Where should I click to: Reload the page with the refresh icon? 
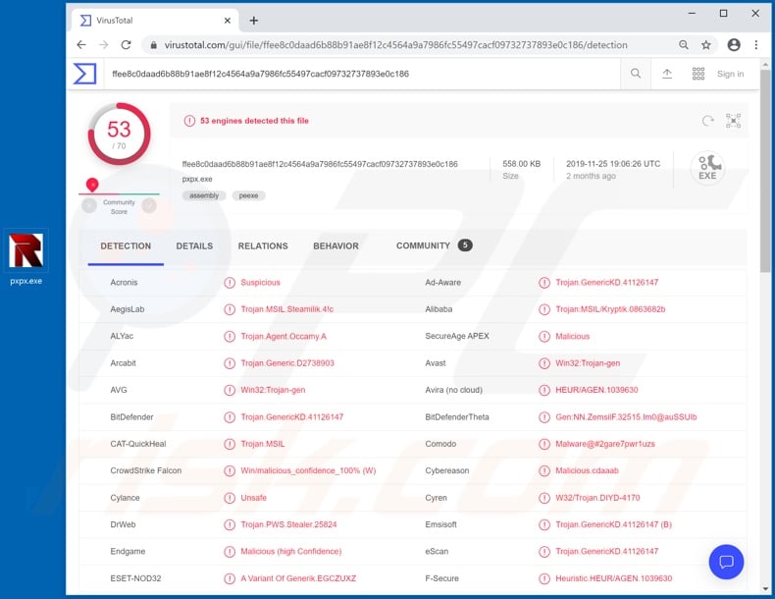[x=126, y=45]
